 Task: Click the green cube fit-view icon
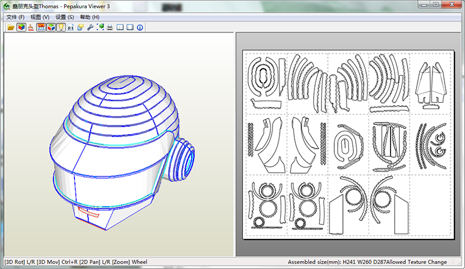(100, 27)
